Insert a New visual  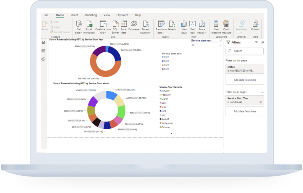point(184,27)
